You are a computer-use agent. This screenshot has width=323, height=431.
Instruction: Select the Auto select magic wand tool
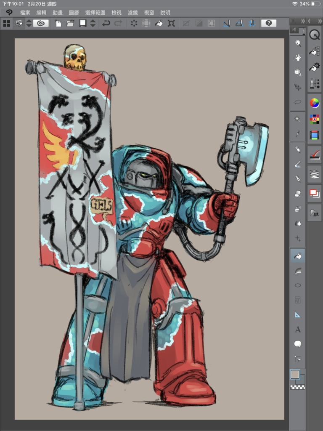point(298,119)
